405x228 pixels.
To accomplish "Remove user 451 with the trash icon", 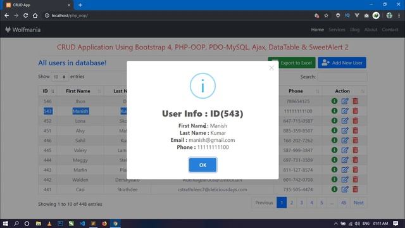I will 356,130.
